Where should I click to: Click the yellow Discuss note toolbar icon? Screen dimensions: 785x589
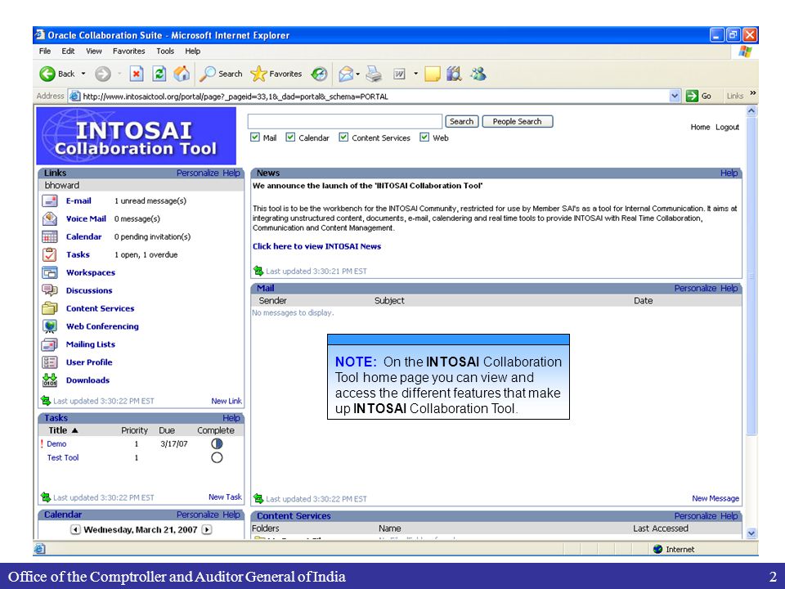pyautogui.click(x=432, y=74)
